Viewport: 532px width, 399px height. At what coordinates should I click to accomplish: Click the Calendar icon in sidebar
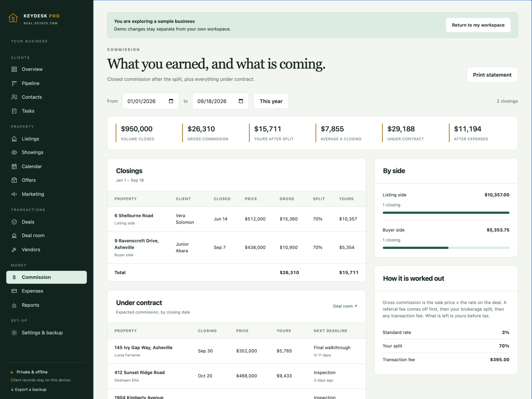pos(14,167)
